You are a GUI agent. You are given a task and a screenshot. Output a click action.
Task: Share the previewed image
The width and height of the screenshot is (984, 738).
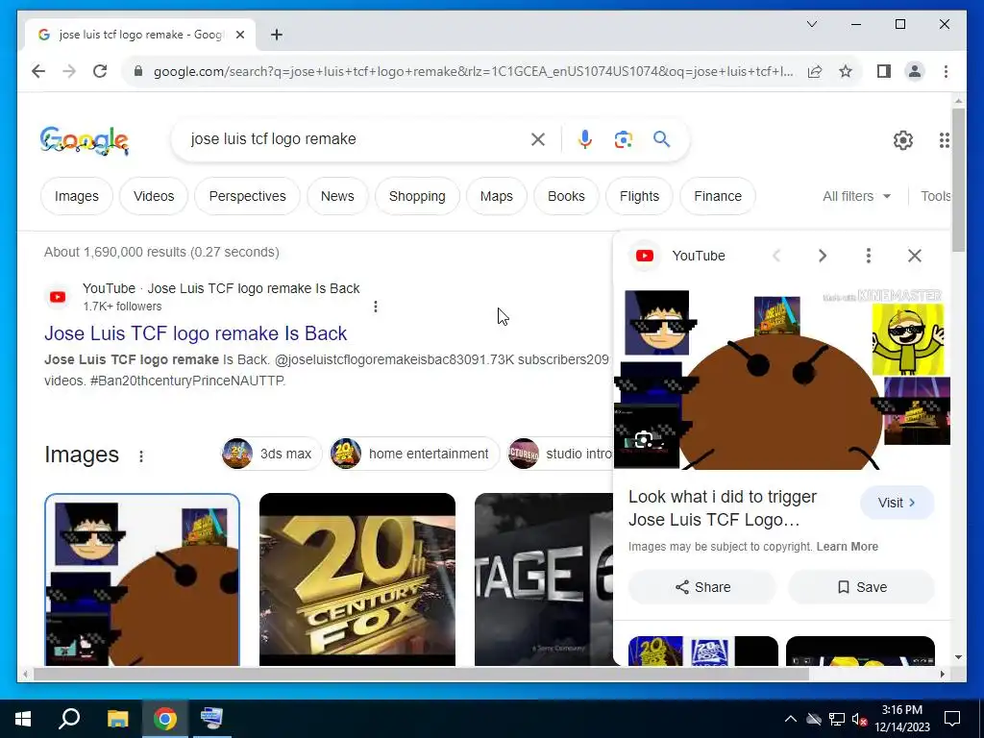702,587
